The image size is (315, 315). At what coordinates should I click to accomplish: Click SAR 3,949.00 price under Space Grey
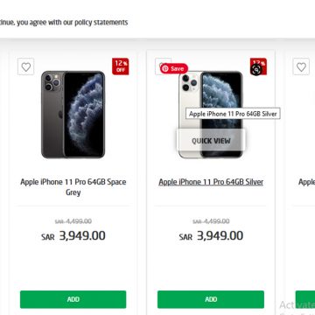coord(73,235)
